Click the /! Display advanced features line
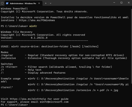The height and width of the screenshot is (107, 132). point(33,73)
